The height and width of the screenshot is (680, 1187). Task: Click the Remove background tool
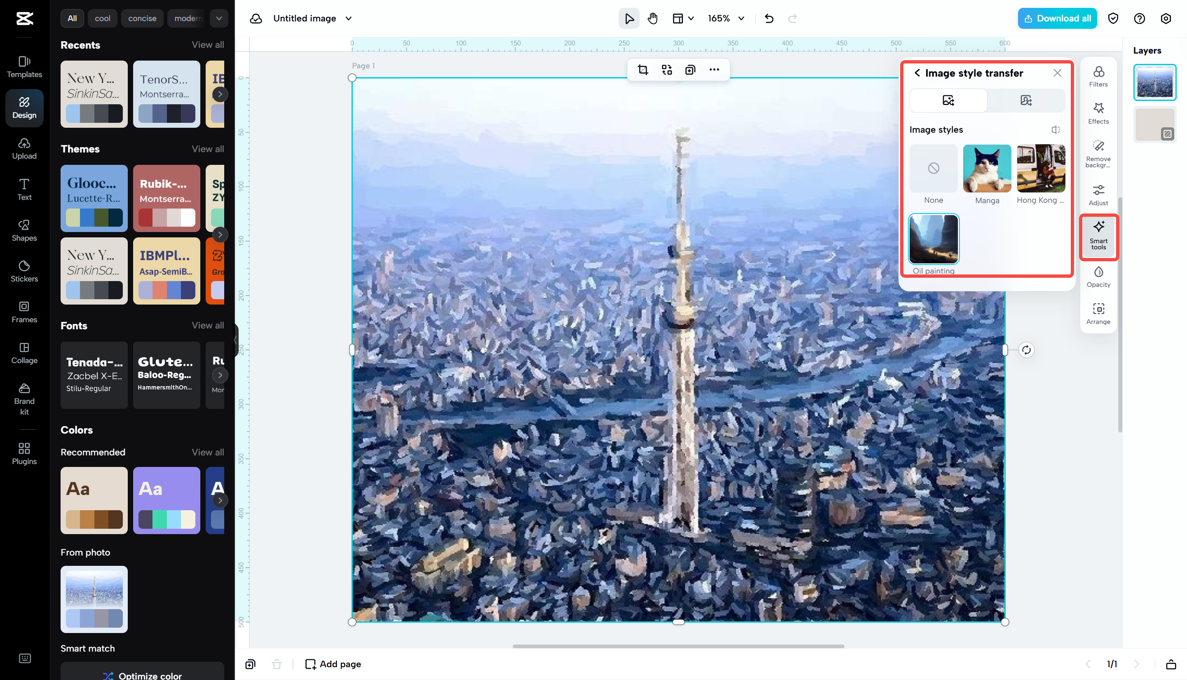click(1098, 152)
